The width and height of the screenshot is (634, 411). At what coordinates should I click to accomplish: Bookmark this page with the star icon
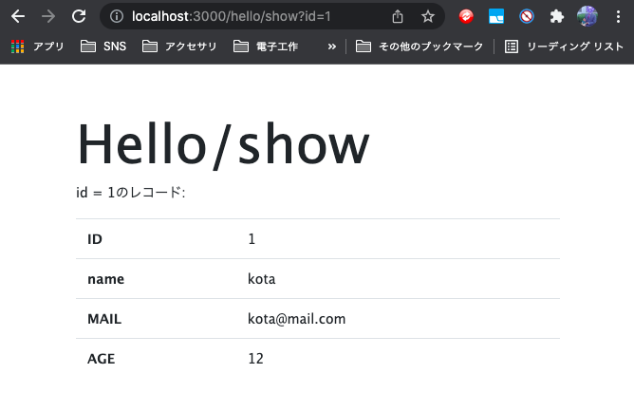pos(428,16)
